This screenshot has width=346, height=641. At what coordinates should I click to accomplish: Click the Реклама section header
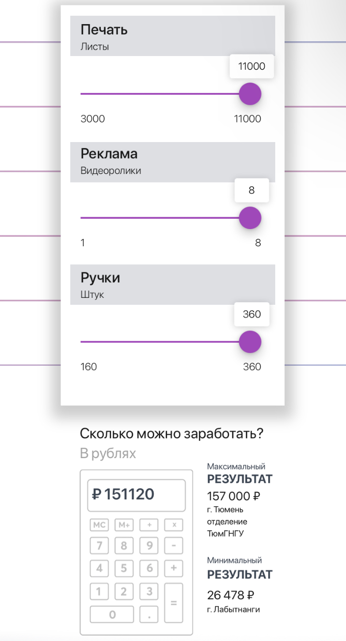click(173, 162)
